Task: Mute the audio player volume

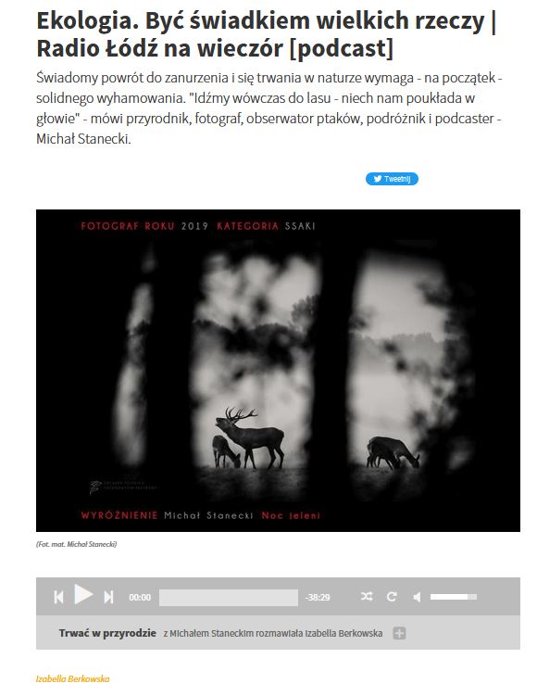Action: pos(417,597)
